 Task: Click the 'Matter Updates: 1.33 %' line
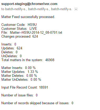20,72
